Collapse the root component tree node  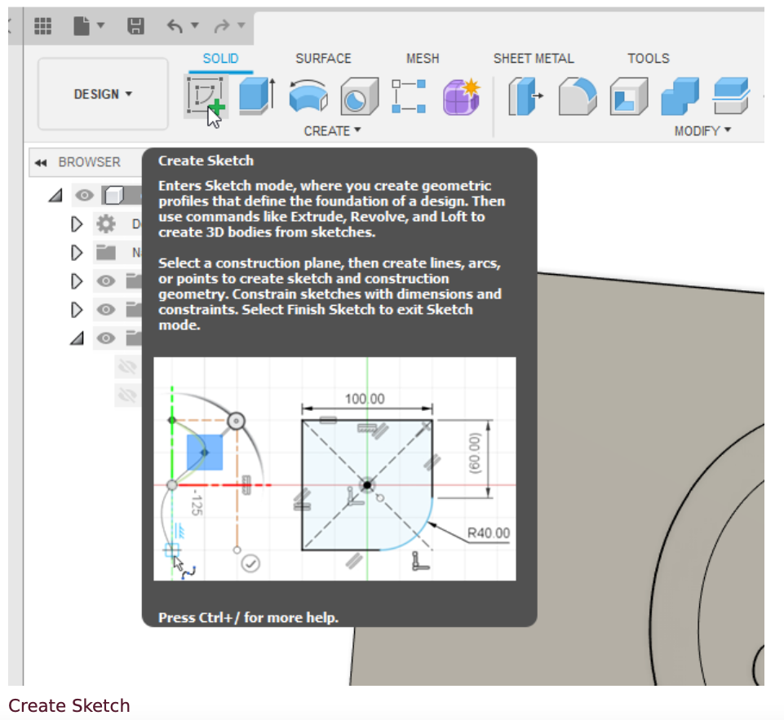[55, 196]
